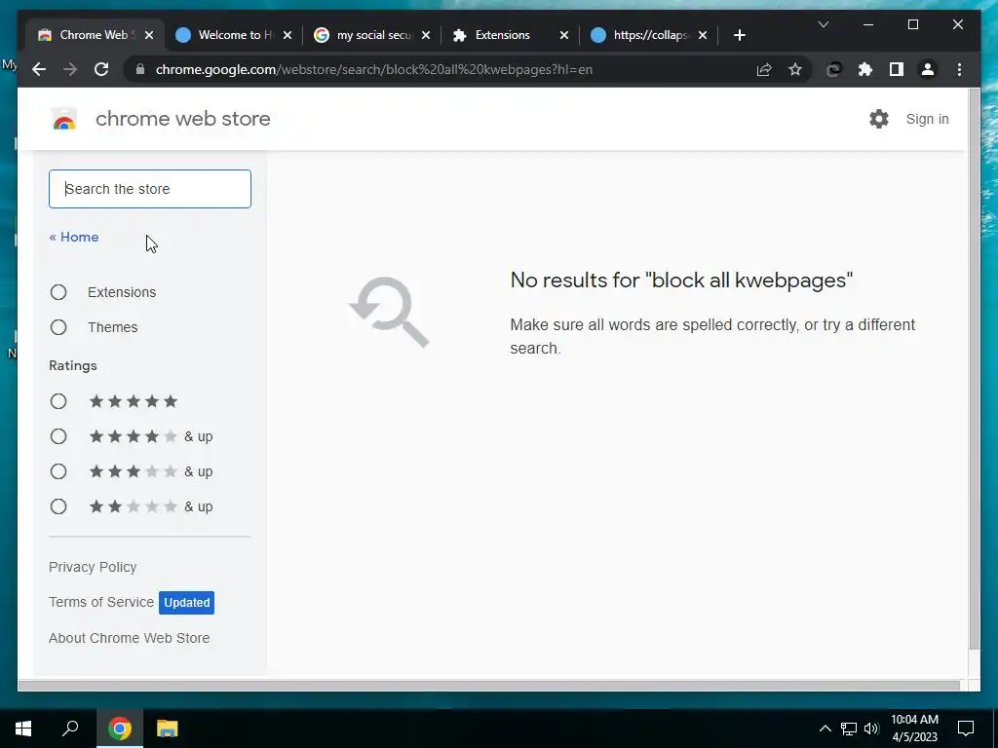Viewport: 998px width, 748px height.
Task: Open Chrome Web Store settings gear
Action: pyautogui.click(x=879, y=119)
